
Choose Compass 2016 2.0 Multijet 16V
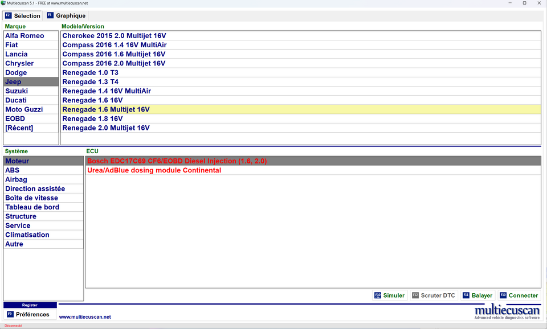pos(301,63)
